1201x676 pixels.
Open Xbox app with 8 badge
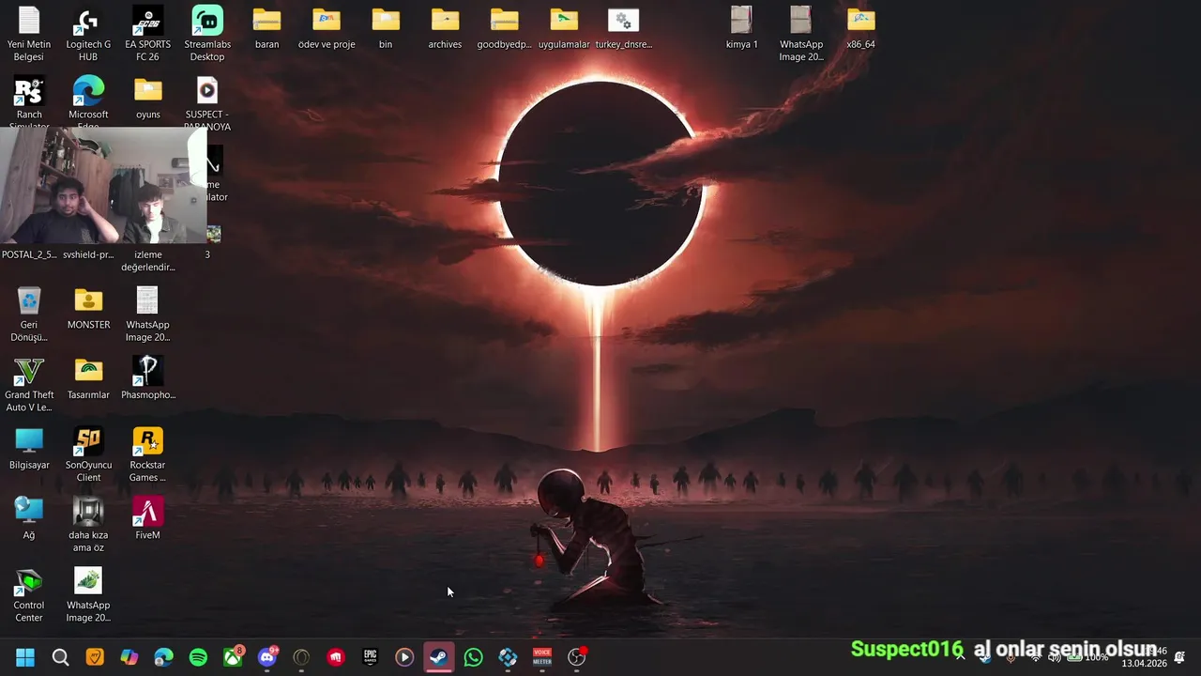[x=233, y=657]
